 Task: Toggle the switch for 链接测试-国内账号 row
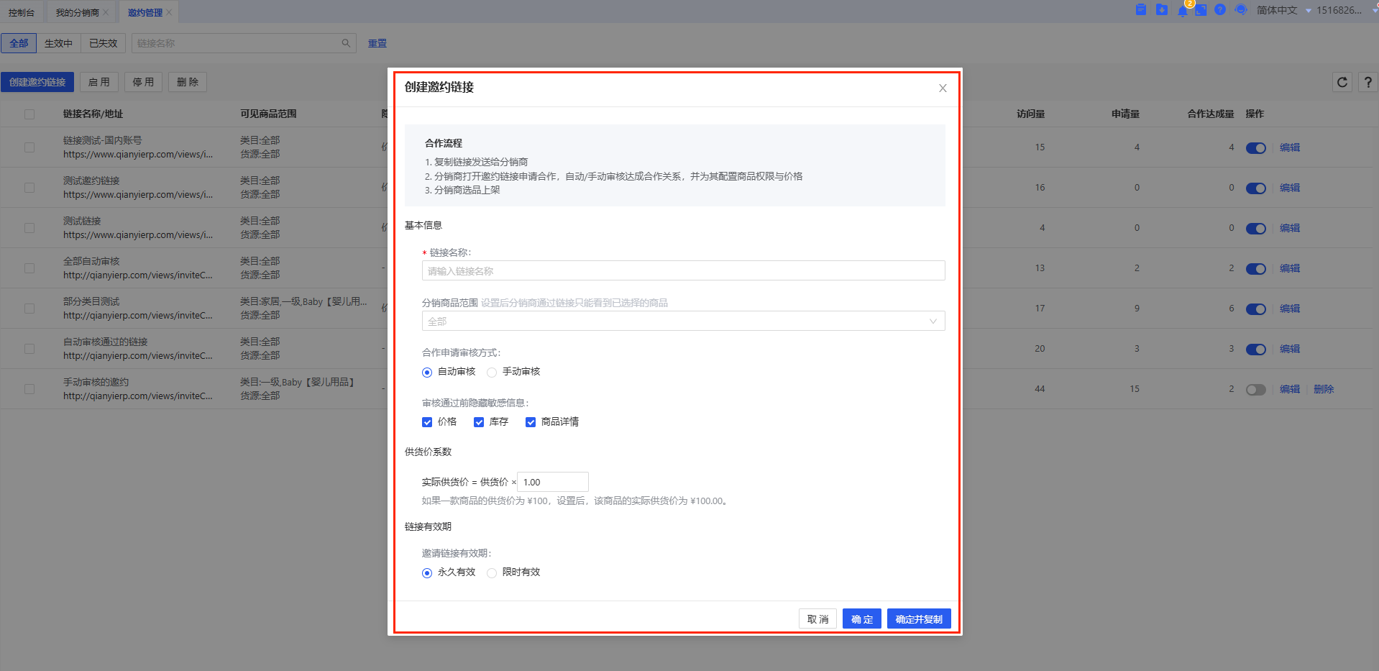click(x=1256, y=147)
